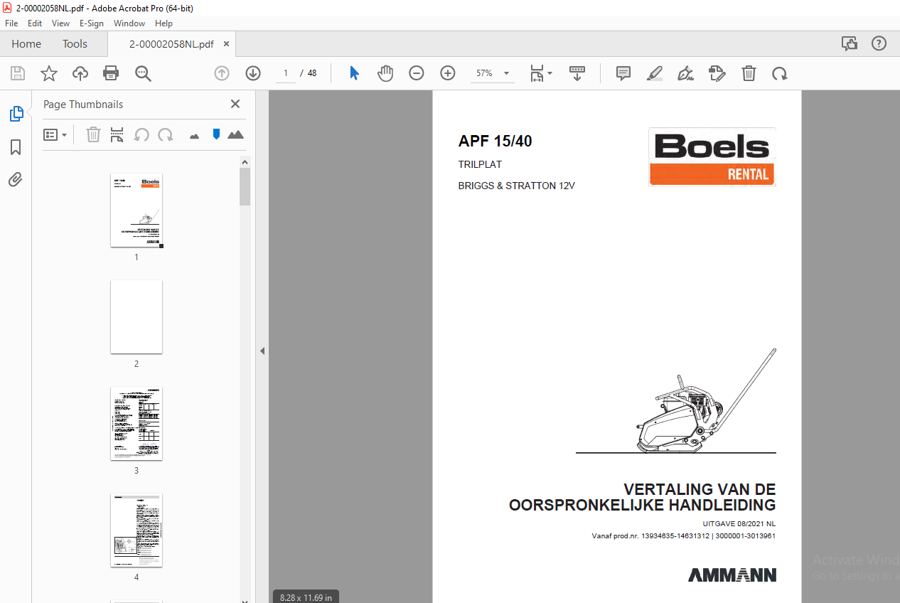
Task: Collapse the navigation pane arrow
Action: click(262, 351)
